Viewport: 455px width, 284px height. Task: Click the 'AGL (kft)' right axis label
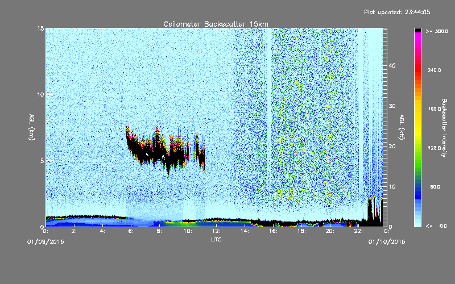[x=402, y=127]
